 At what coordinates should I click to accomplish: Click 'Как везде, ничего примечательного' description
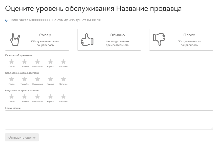click(117, 43)
